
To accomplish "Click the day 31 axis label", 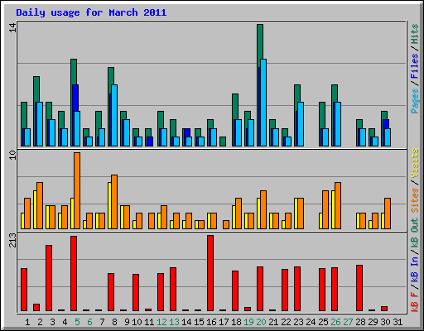I will [397, 322].
